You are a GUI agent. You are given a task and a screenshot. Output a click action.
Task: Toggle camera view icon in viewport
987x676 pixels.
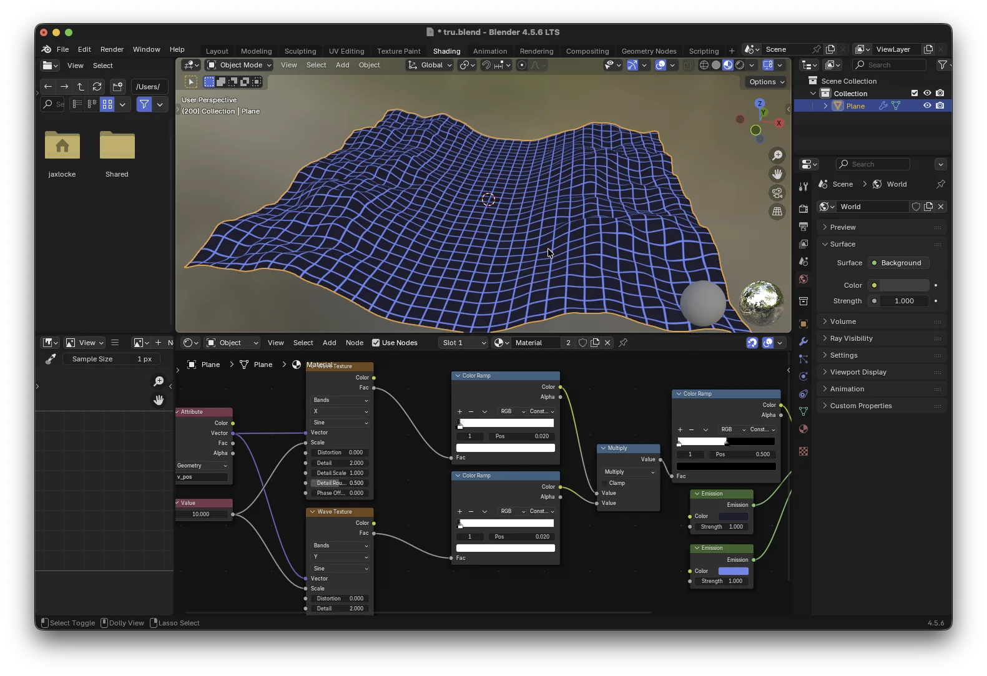(777, 193)
